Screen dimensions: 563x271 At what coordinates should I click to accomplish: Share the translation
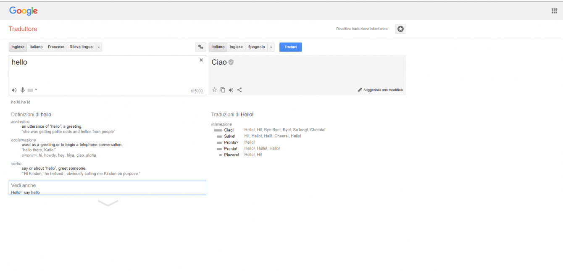(x=239, y=89)
